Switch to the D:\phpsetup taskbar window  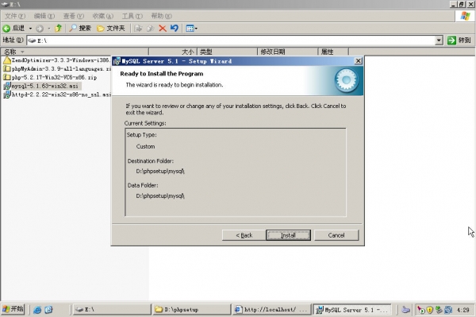(x=191, y=309)
